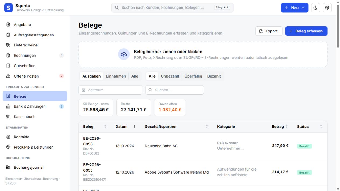Click the Sqonto logo icon
This screenshot has height=191, width=340.
tap(8, 8)
